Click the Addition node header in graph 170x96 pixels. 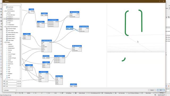point(31,10)
